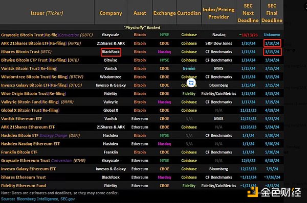Click Grayscale Bitcoin Trust (GBTC) issuer name
The width and height of the screenshot is (307, 203).
(x=47, y=35)
